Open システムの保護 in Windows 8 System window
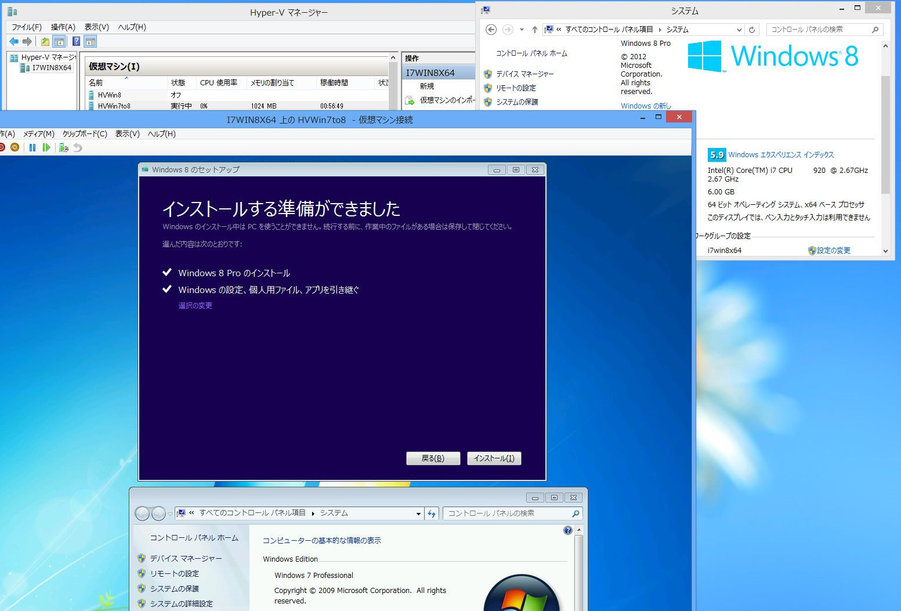Screen dimensions: 901x611 tap(517, 102)
